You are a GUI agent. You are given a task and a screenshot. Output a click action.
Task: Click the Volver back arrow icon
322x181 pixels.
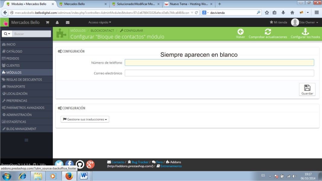pyautogui.click(x=240, y=32)
